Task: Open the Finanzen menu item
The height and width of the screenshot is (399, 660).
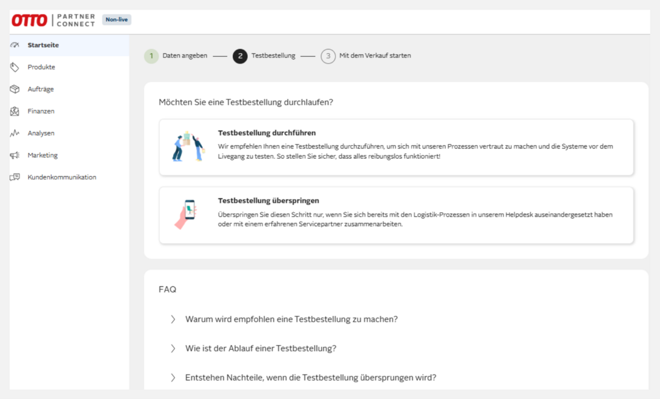Action: coord(41,111)
